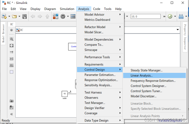
Task: Expand the Model Advisor submenu
Action: coord(100,14)
